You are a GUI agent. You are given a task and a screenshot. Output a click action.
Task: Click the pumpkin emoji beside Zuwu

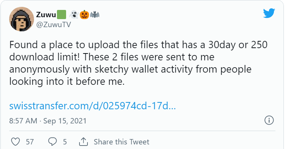pyautogui.click(x=84, y=15)
